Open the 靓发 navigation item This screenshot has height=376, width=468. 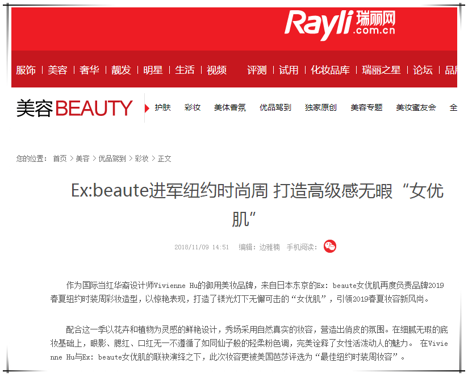coord(121,70)
